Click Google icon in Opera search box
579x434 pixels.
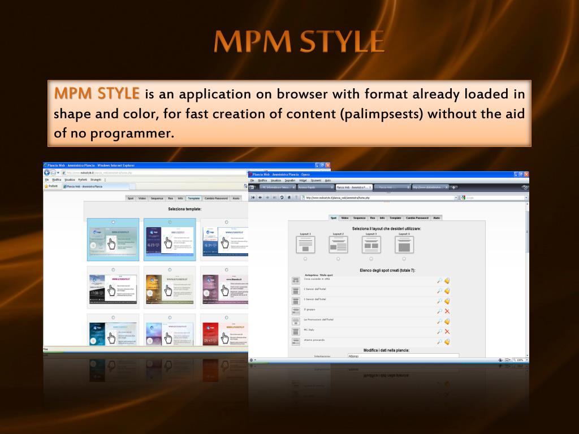[x=463, y=198]
